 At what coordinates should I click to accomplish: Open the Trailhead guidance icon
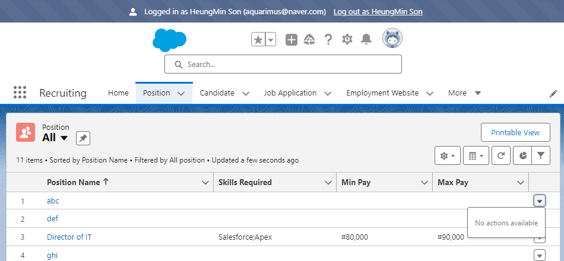(310, 39)
